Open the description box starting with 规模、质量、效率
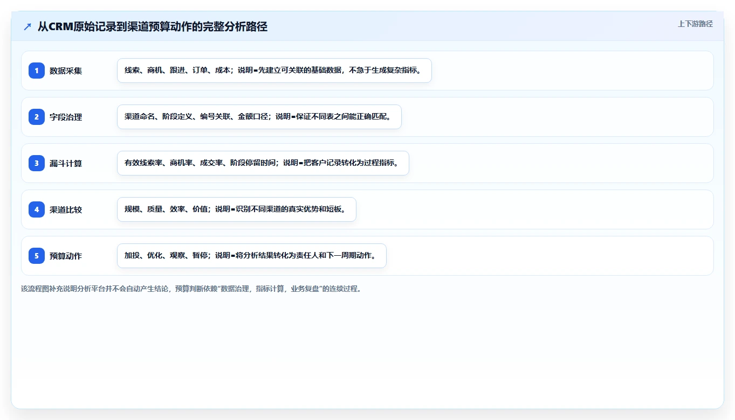735x420 pixels. pos(237,209)
